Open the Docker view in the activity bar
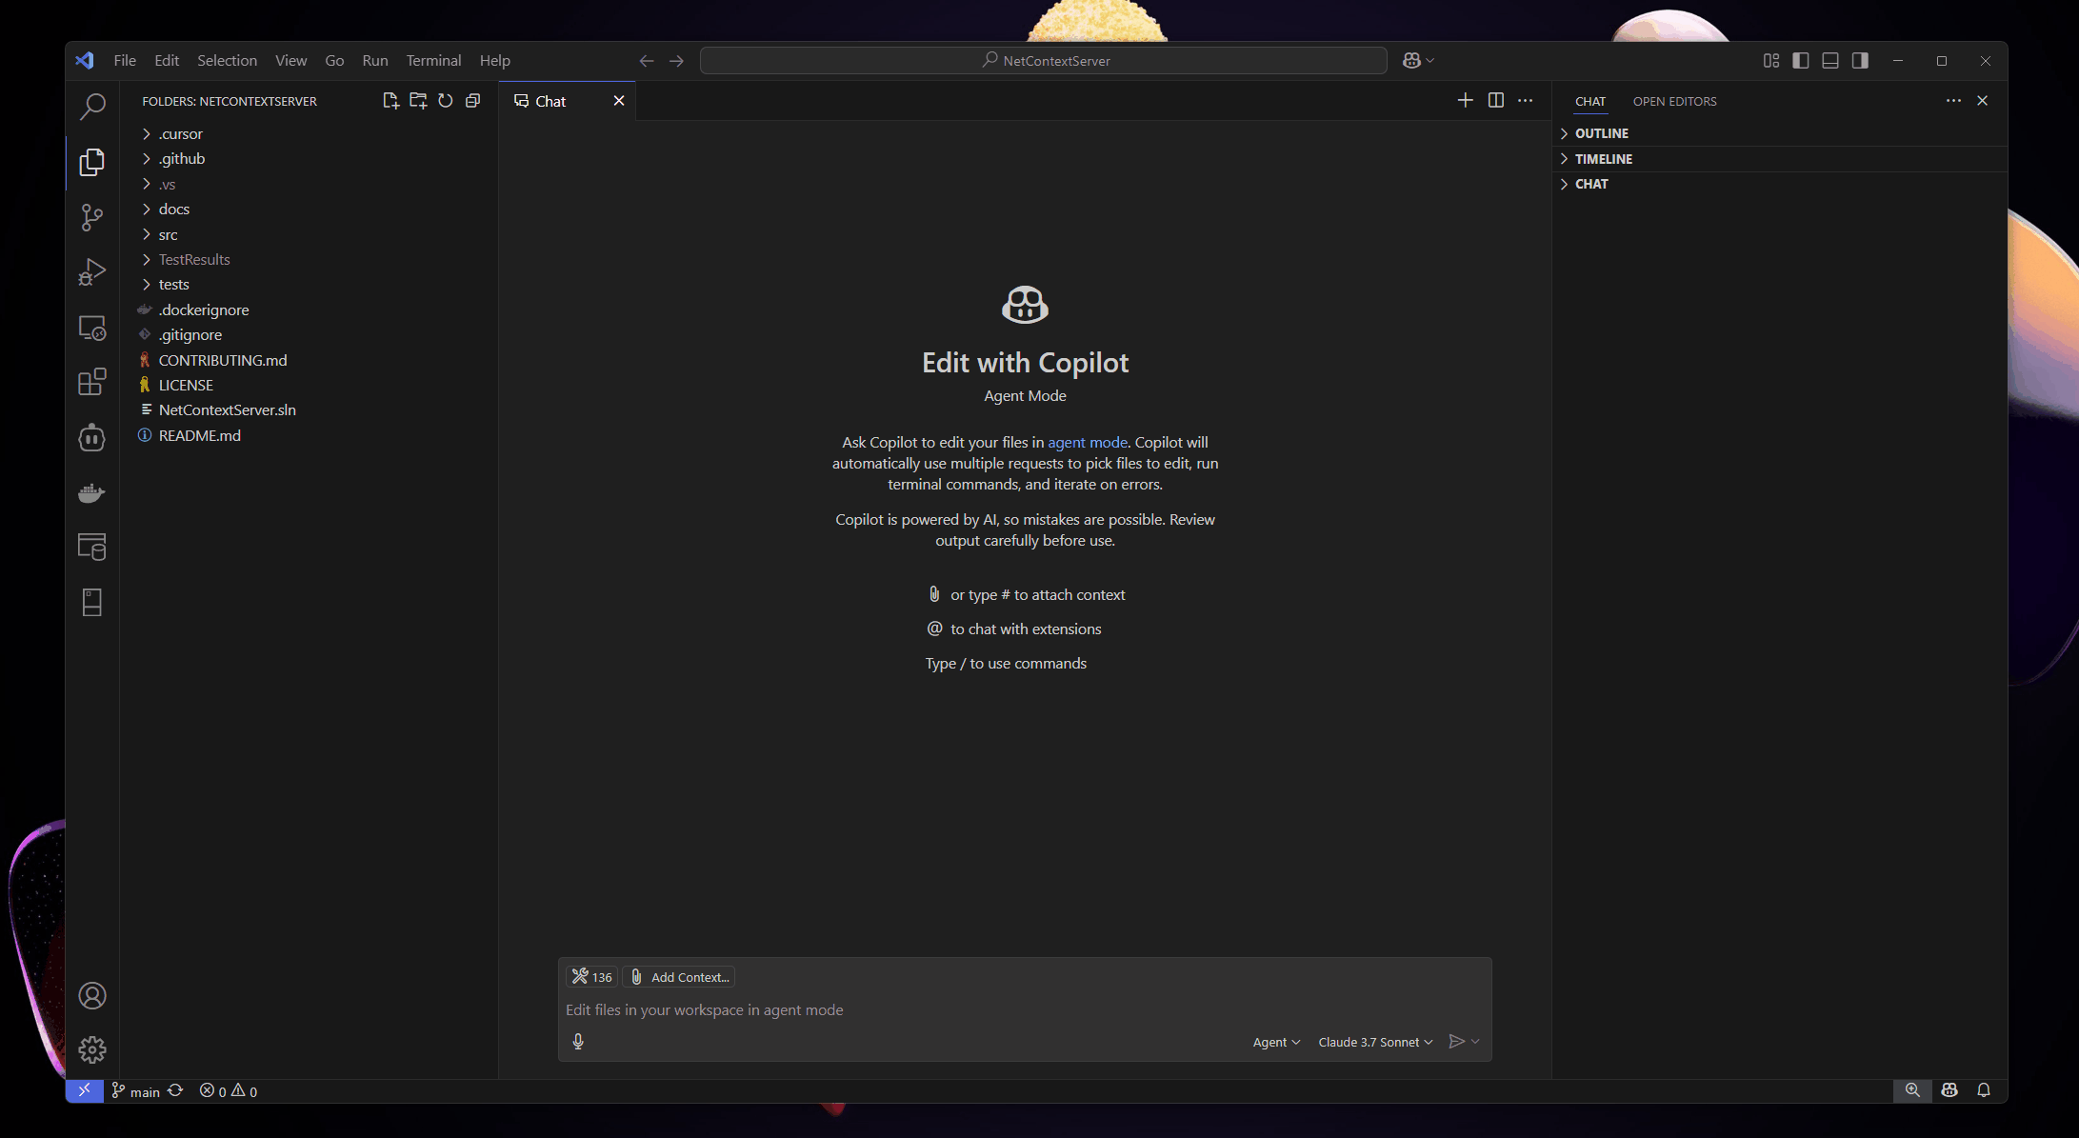The height and width of the screenshot is (1138, 2079). click(91, 492)
